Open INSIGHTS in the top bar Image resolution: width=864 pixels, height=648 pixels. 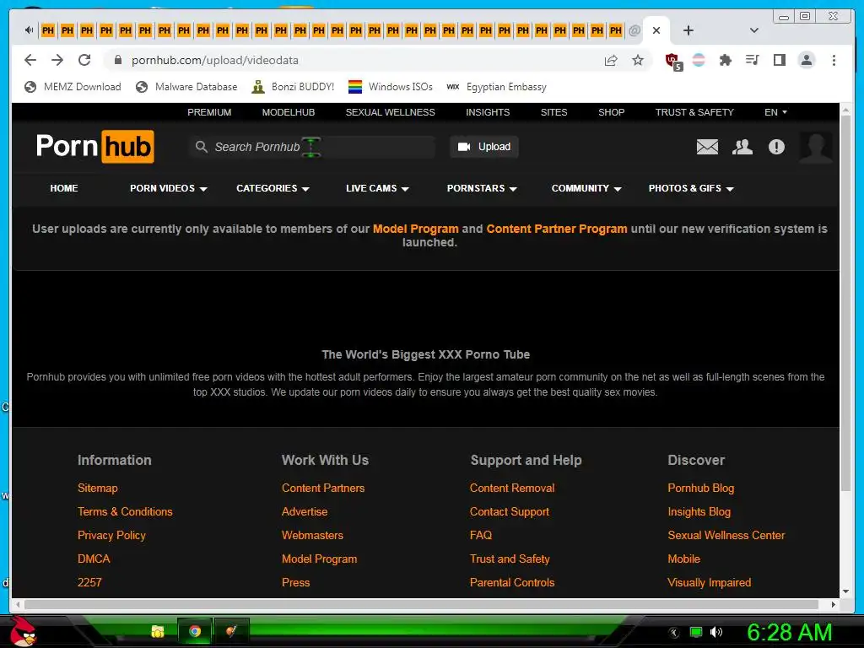pos(488,112)
